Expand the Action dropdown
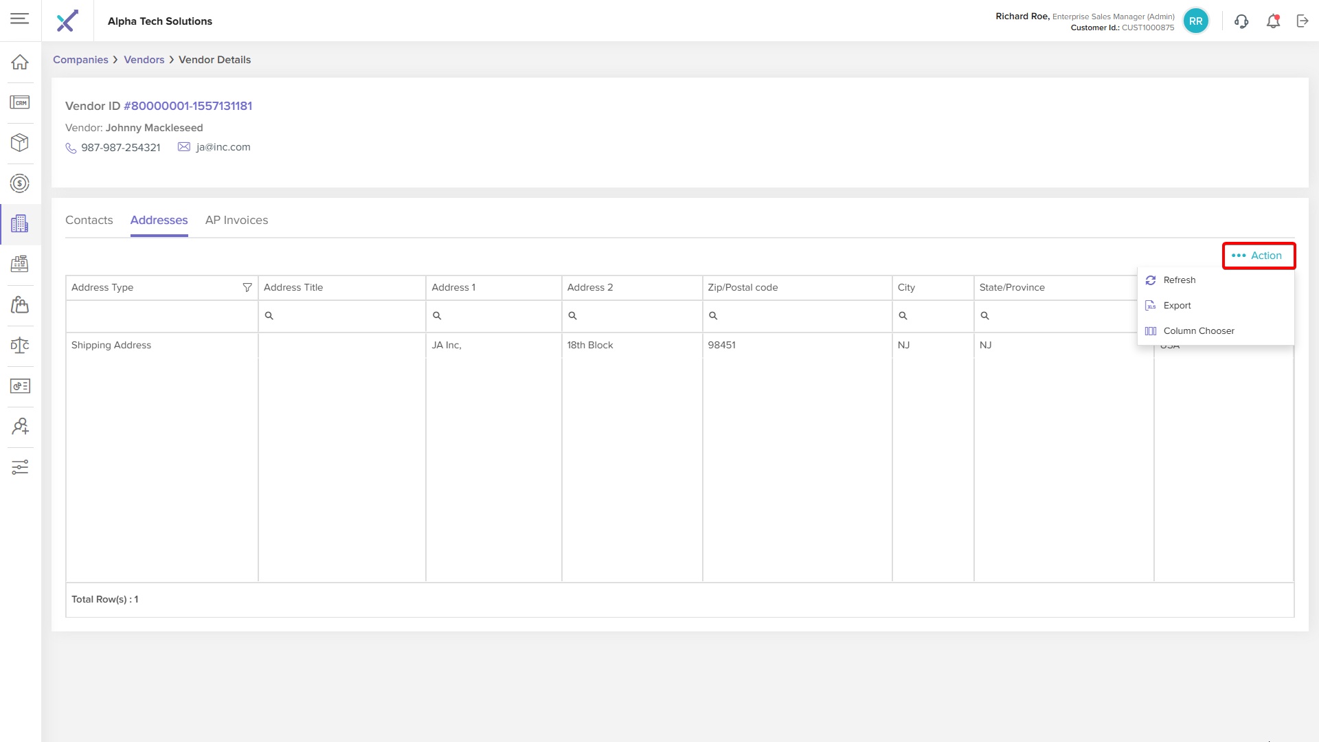This screenshot has height=742, width=1319. 1258,256
